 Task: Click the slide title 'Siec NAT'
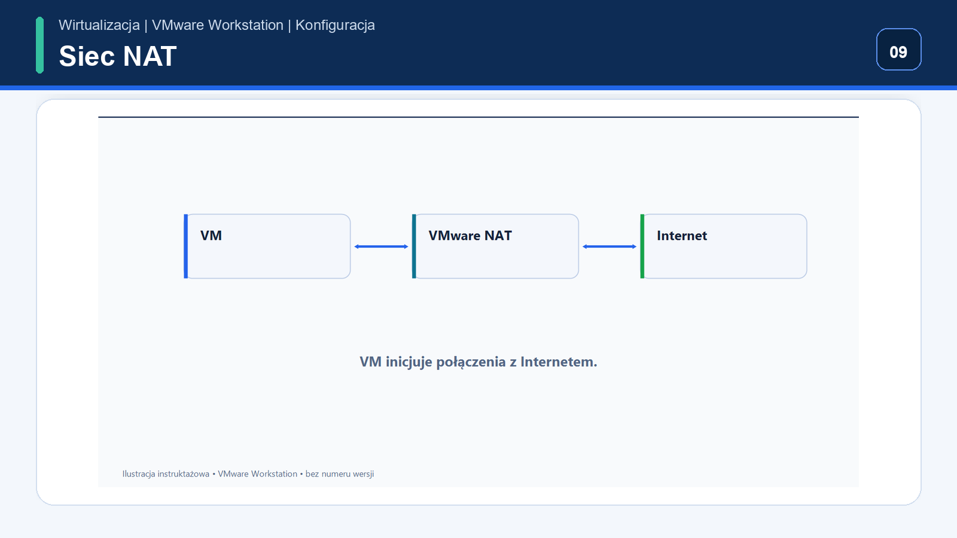(118, 56)
